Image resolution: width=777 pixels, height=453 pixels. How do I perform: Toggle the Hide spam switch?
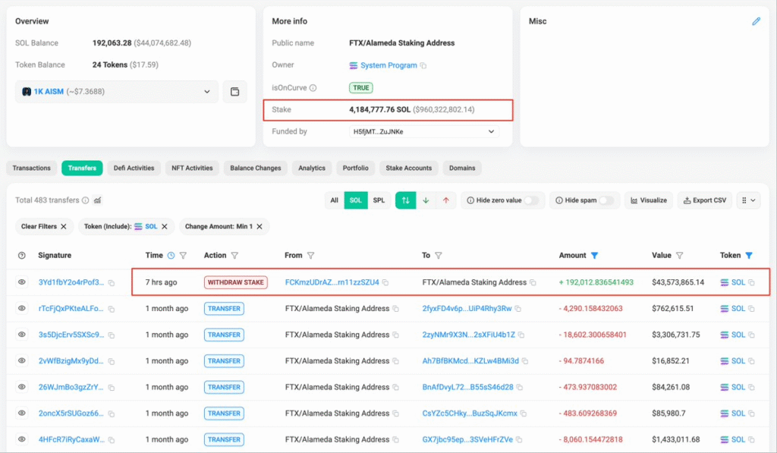click(606, 200)
